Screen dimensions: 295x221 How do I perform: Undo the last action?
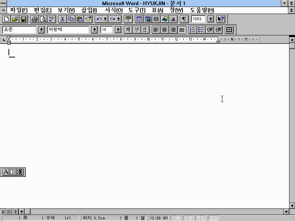coord(99,19)
